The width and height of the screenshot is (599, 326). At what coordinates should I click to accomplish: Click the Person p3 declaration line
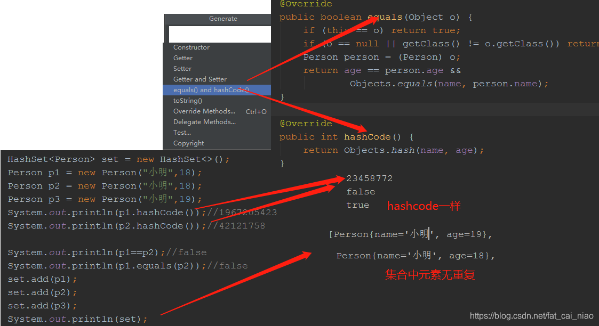(x=105, y=199)
